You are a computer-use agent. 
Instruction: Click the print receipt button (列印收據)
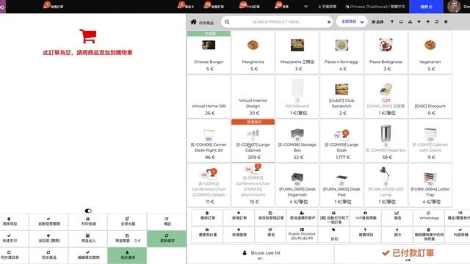(x=88, y=221)
